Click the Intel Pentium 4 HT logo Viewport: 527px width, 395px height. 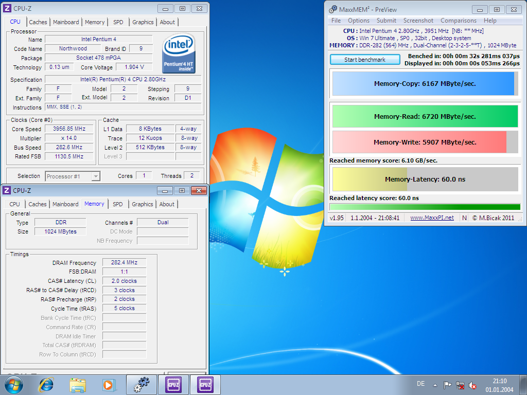tap(179, 53)
